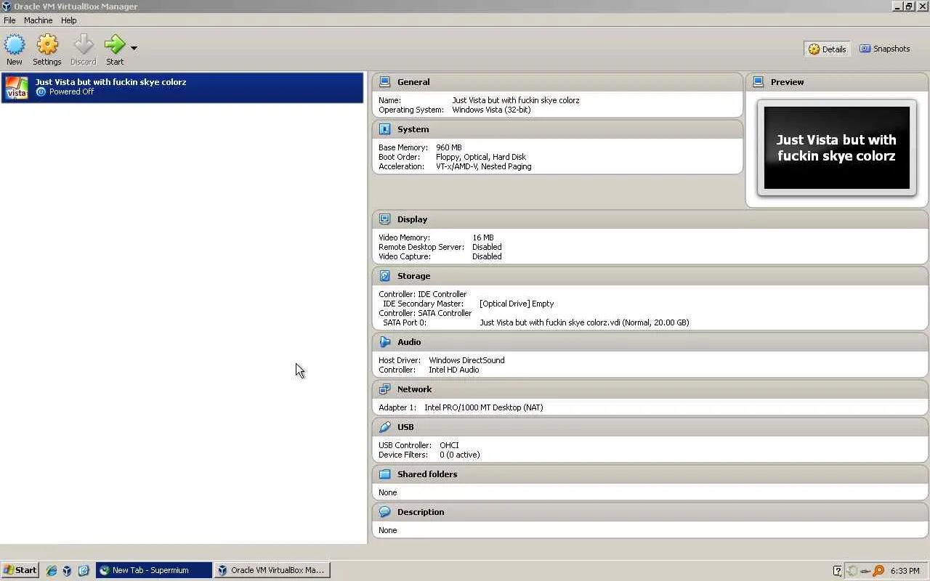The height and width of the screenshot is (581, 930).
Task: Click the SATA Port 0 .vdi disk entry
Action: (584, 322)
